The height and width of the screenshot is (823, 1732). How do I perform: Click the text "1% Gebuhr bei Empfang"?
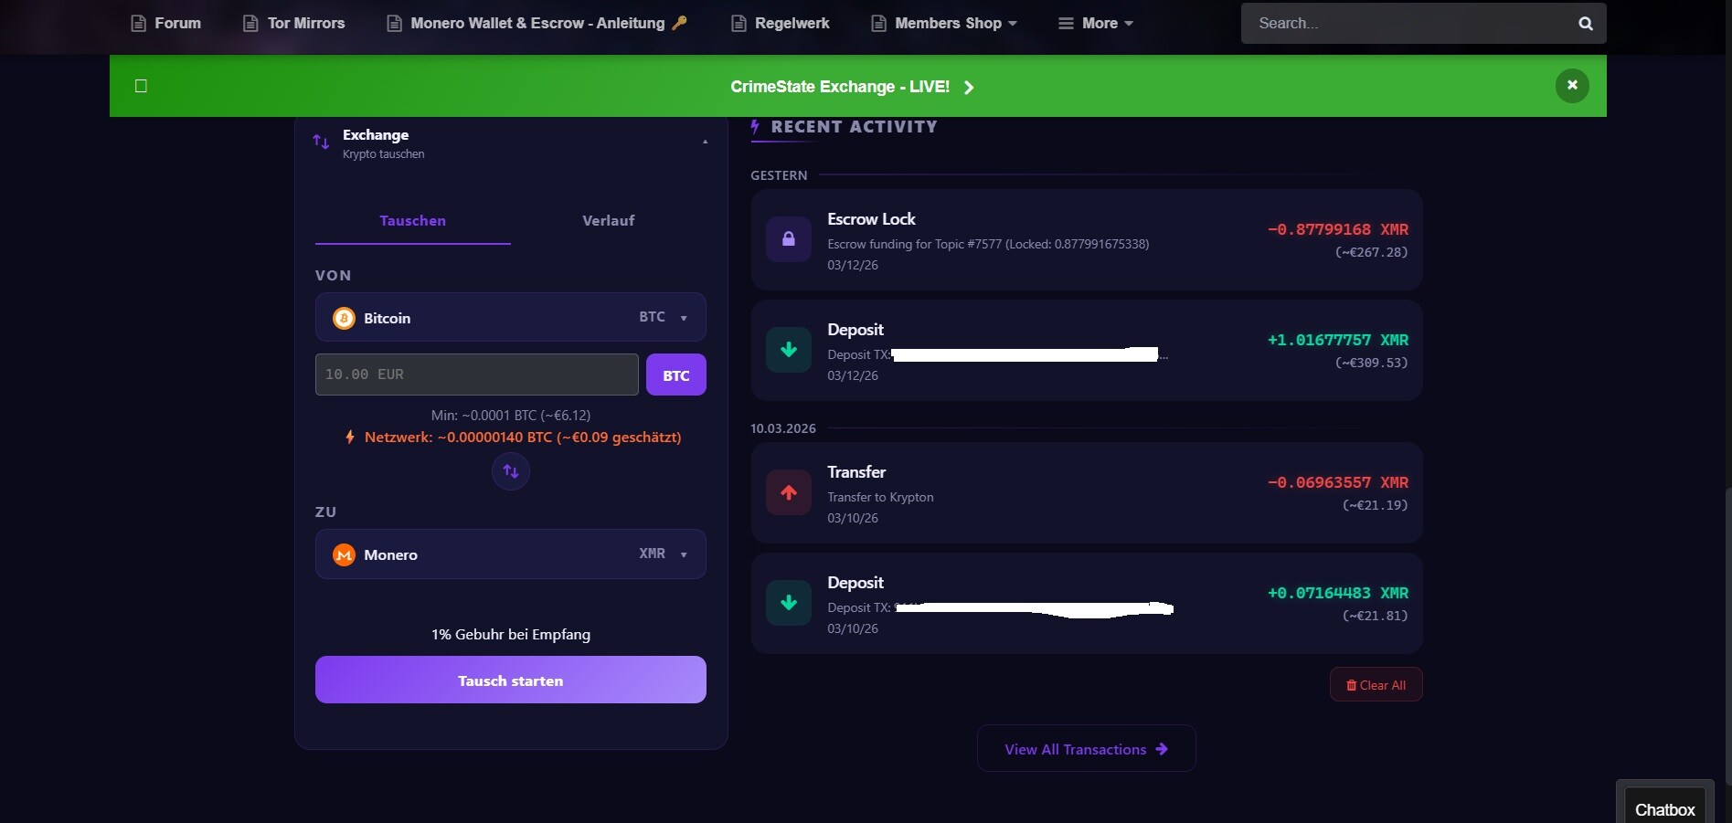click(x=511, y=635)
